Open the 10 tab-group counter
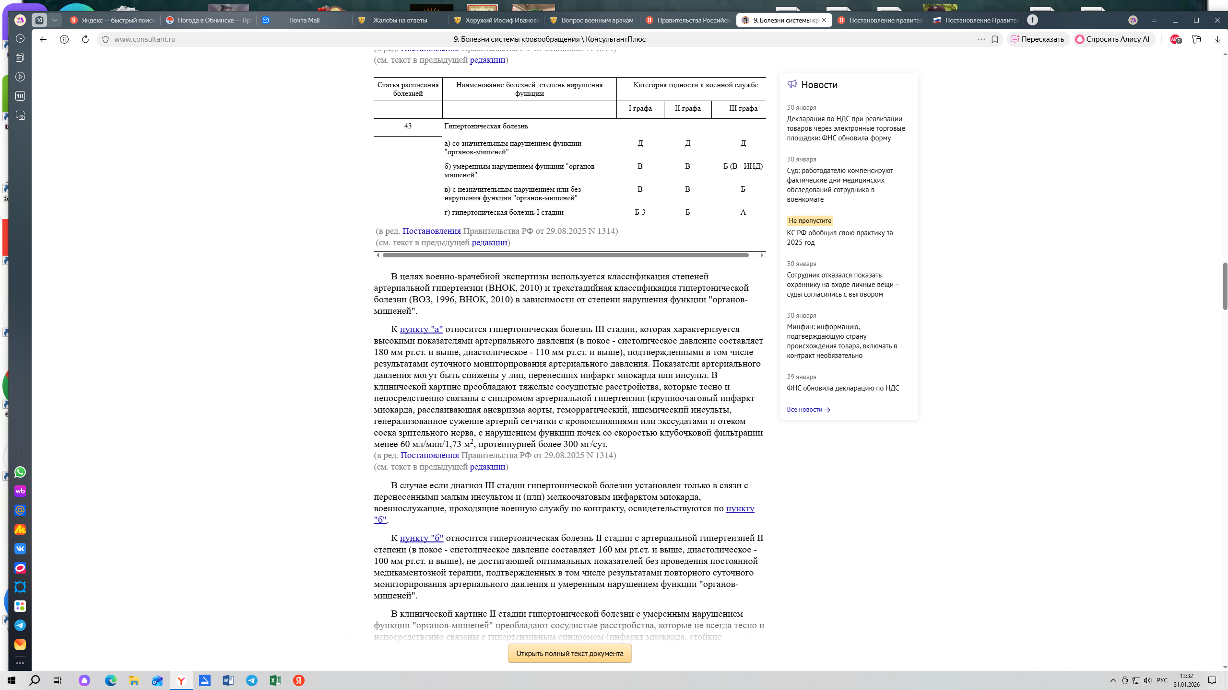Image resolution: width=1228 pixels, height=690 pixels. (40, 20)
